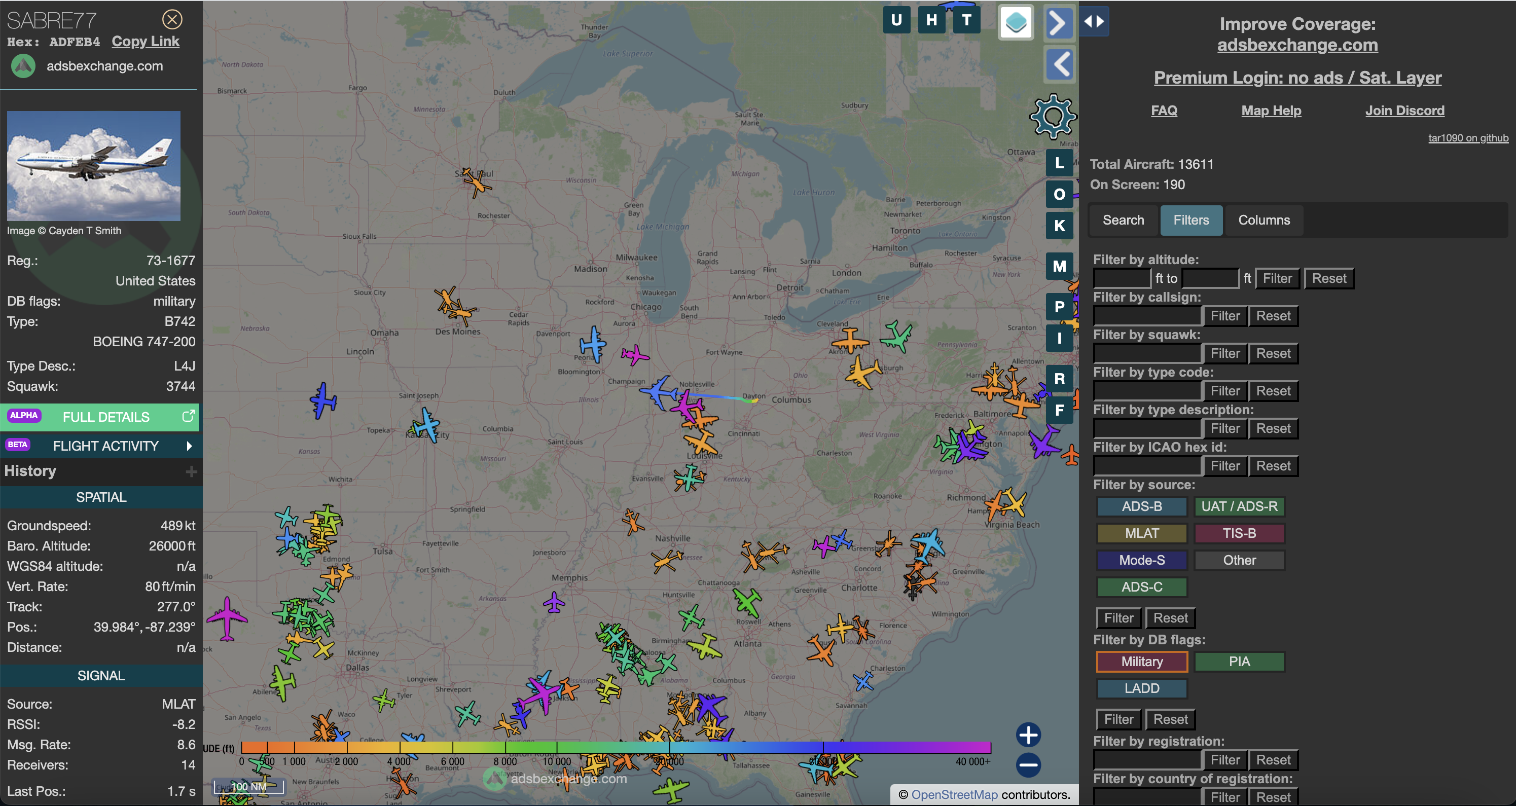Open tar1090 on github link
The image size is (1516, 806).
click(1468, 138)
